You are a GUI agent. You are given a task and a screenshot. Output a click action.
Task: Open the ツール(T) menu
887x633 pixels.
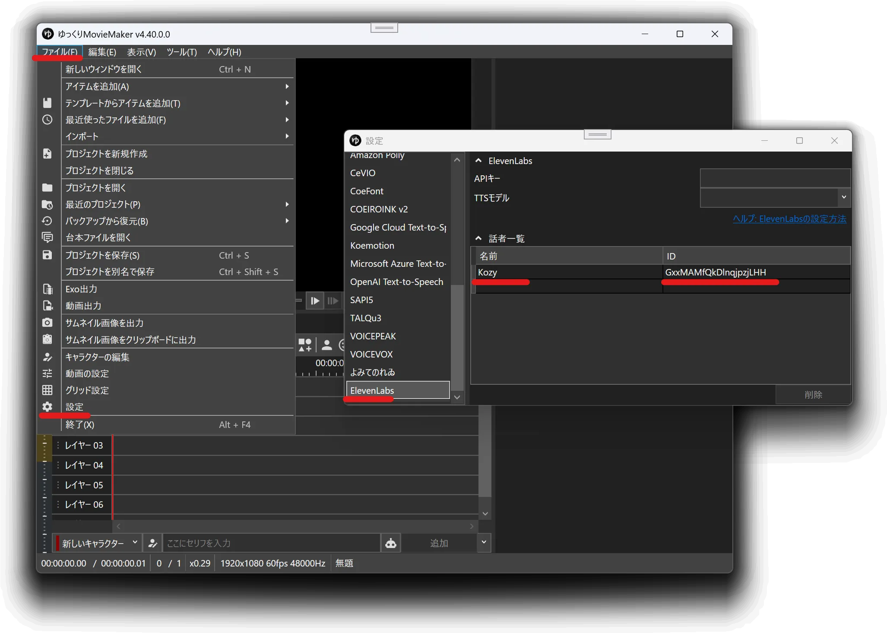(x=182, y=52)
